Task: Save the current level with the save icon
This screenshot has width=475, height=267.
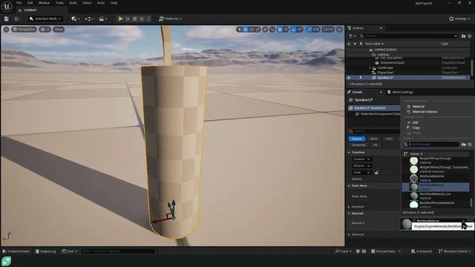Action: pos(7,19)
